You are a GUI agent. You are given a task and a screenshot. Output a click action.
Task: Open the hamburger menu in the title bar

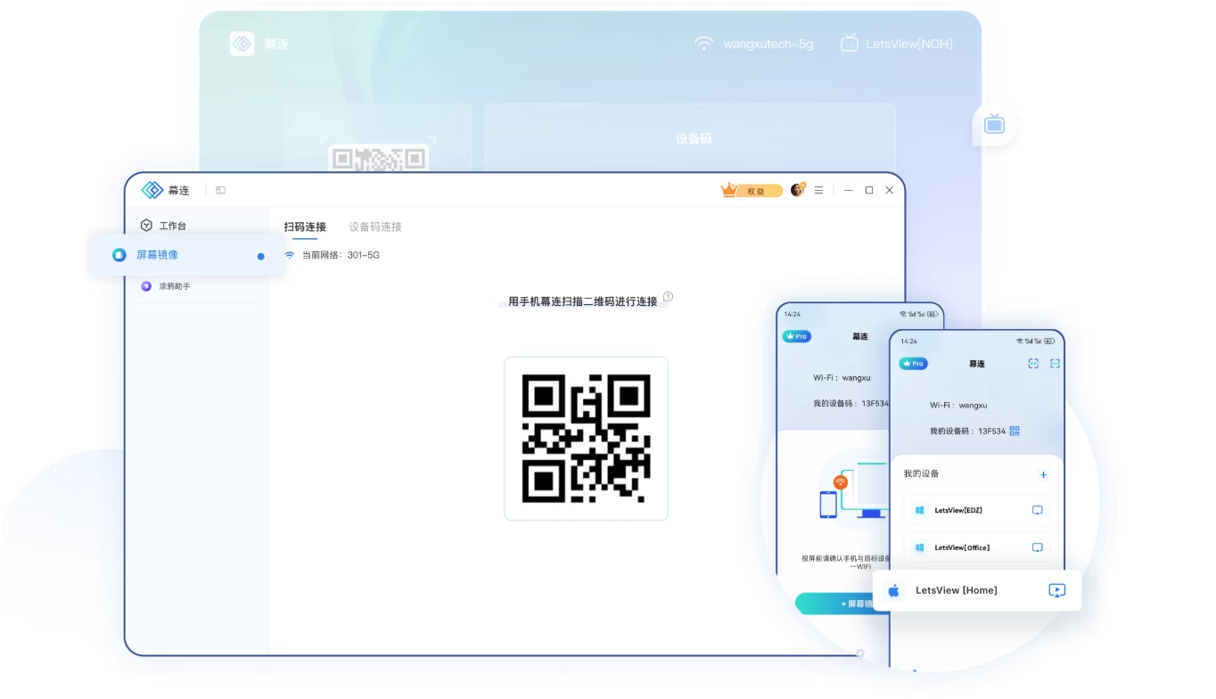[x=818, y=190]
